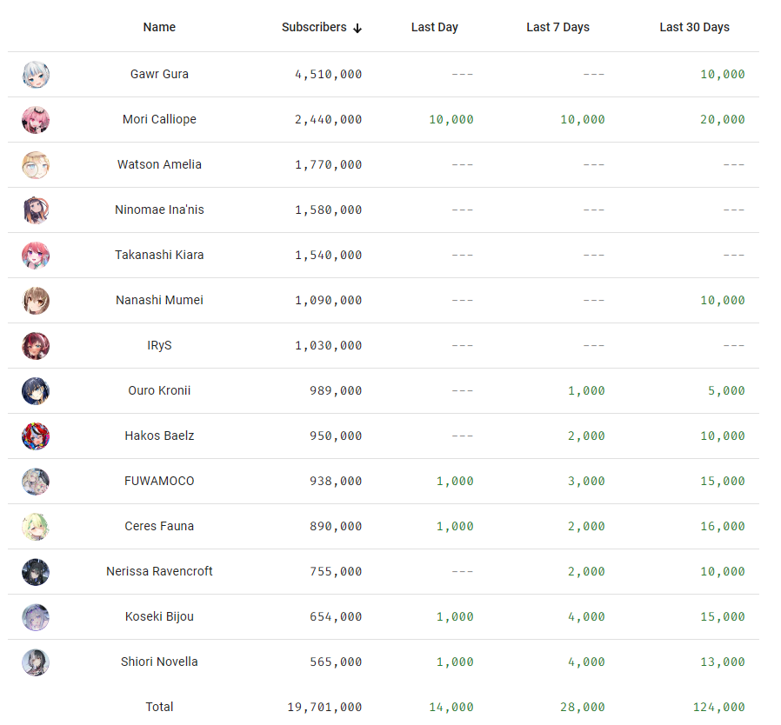Open Ouro Kronii's name link
The height and width of the screenshot is (725, 781).
[x=159, y=390]
